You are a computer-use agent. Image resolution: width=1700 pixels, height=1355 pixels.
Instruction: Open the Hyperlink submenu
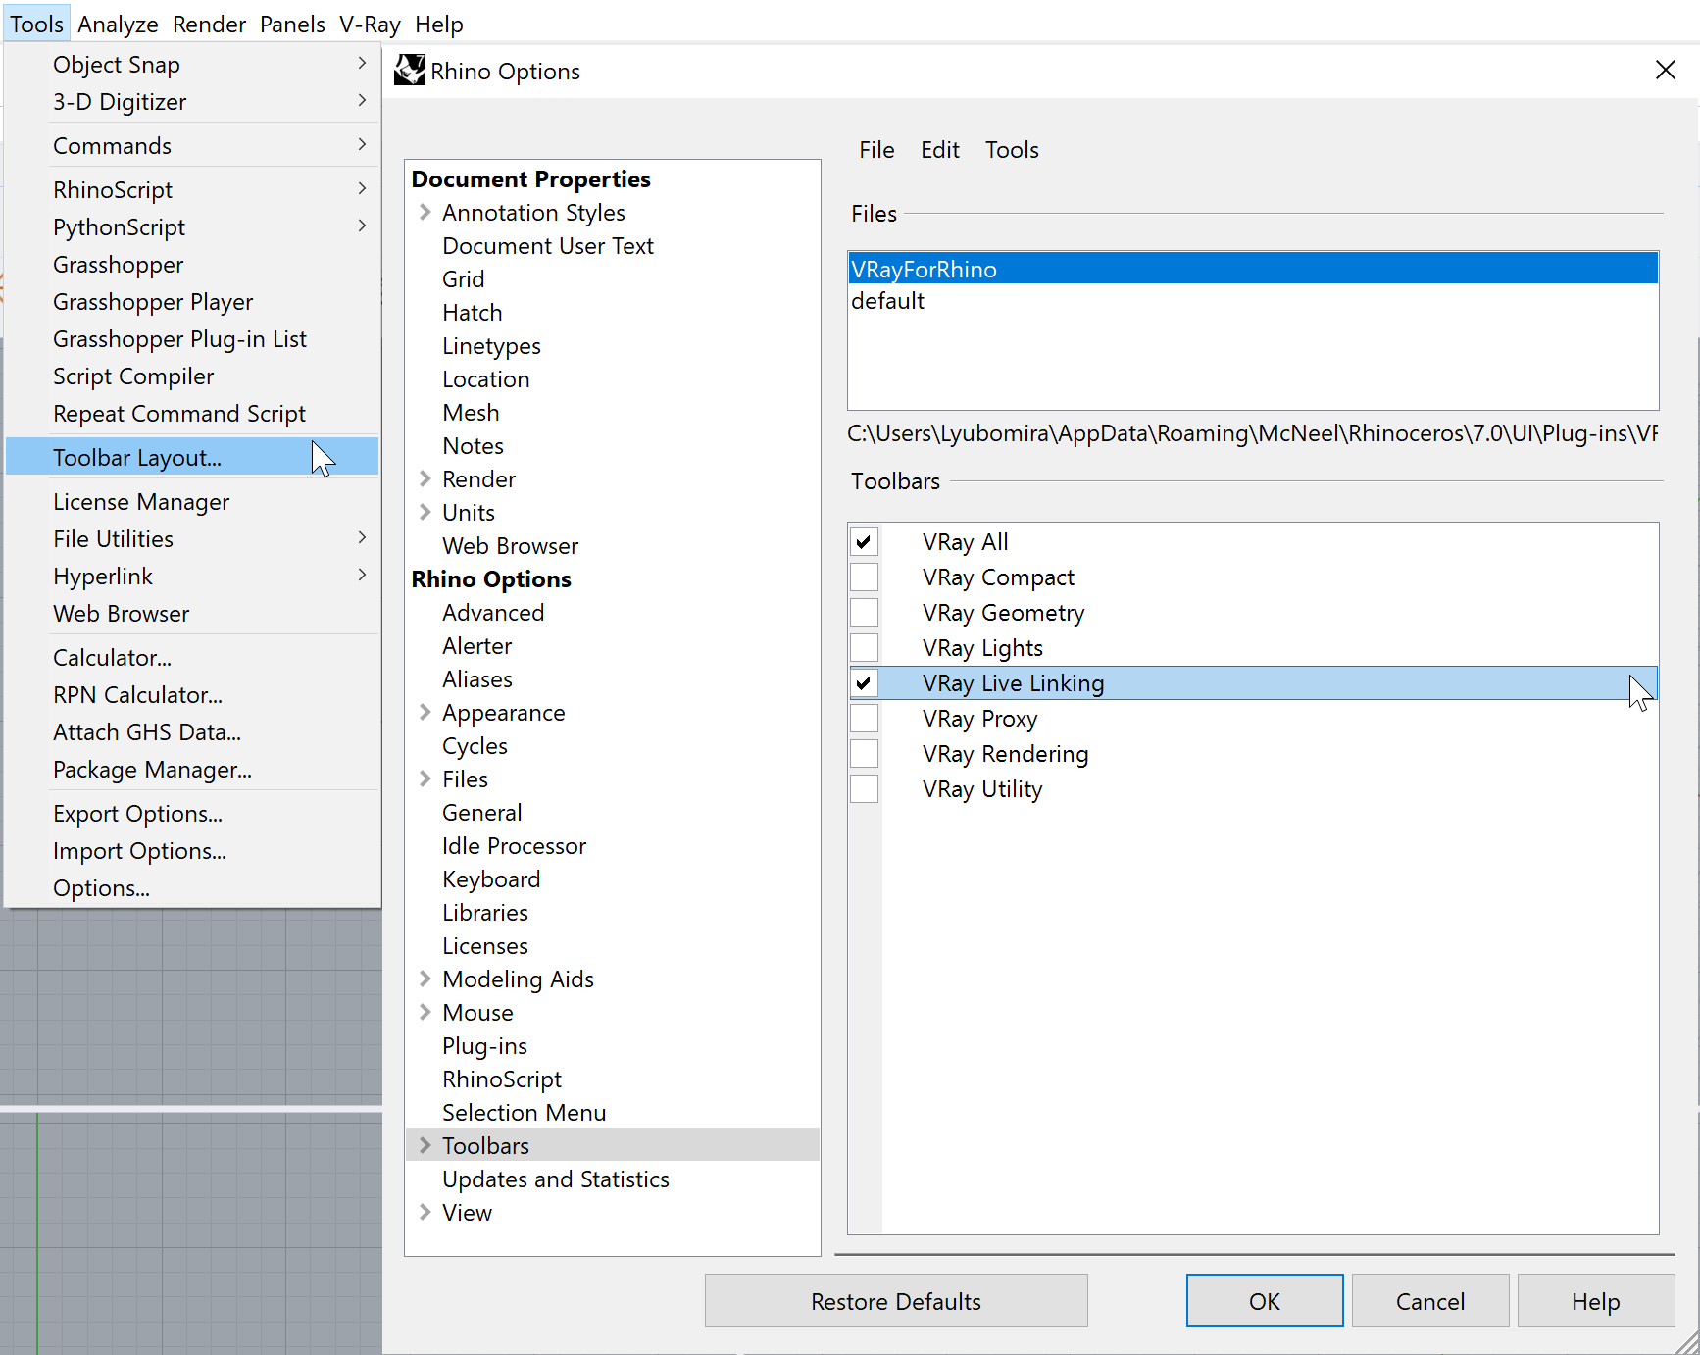(192, 577)
